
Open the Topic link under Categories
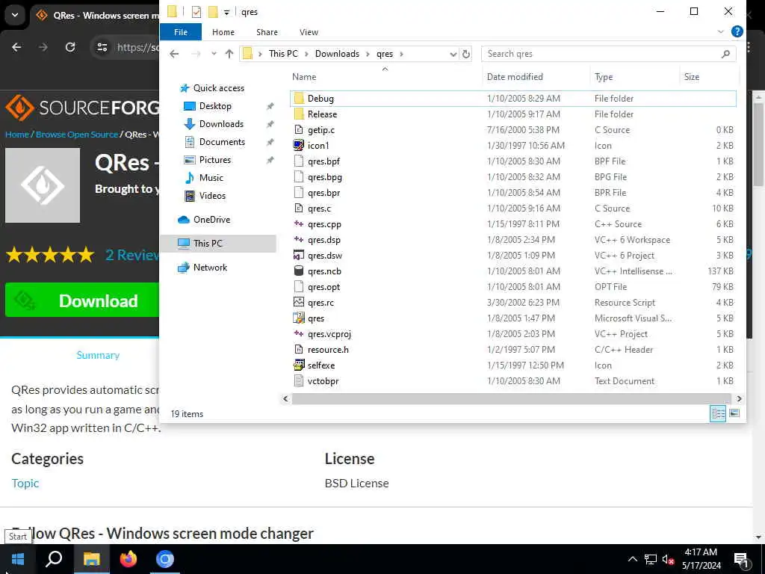point(25,484)
